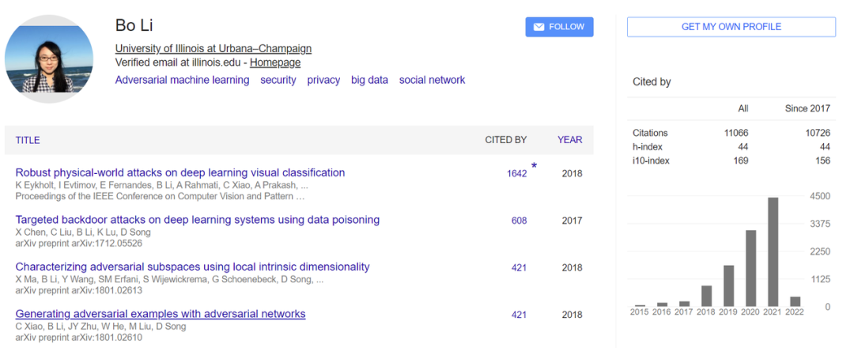Open Robust physical-world attacks paper

180,172
